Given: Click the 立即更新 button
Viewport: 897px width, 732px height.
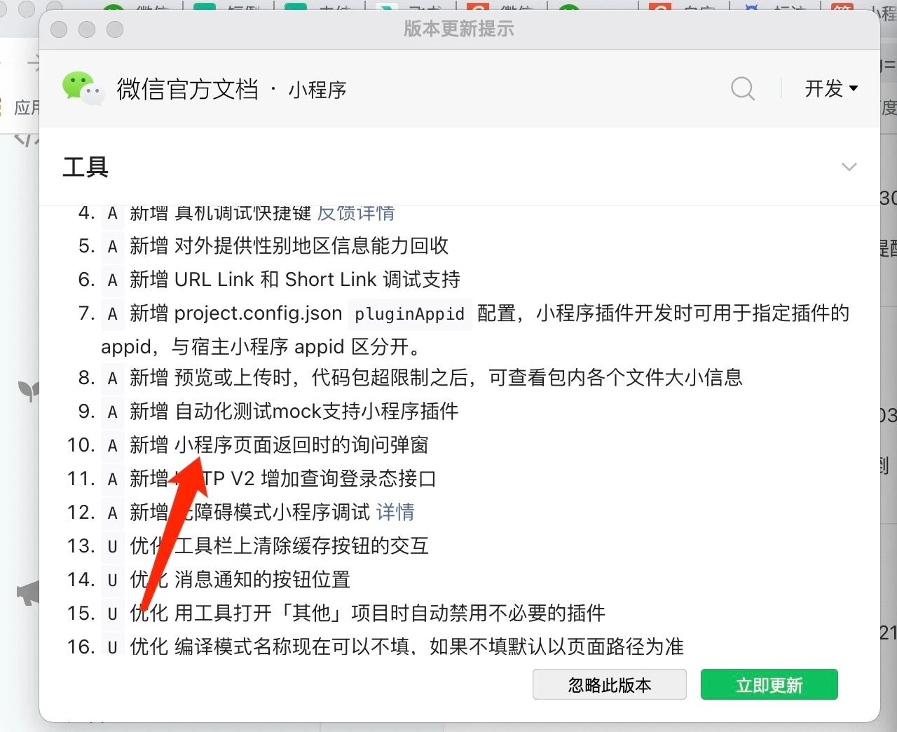Looking at the screenshot, I should [769, 684].
